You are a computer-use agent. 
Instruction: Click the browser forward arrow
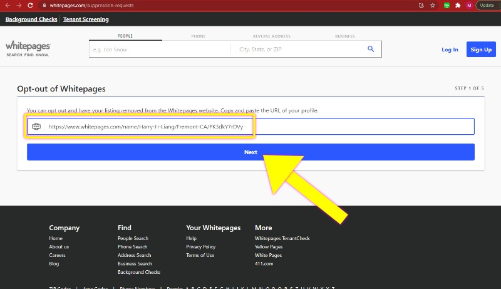(19, 5)
